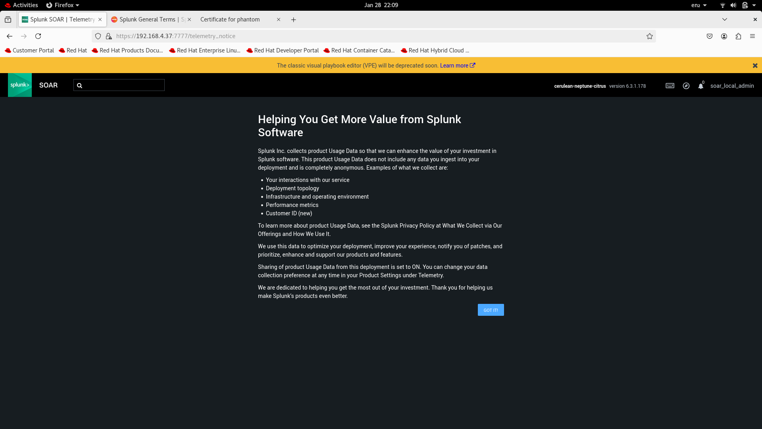
Task: Click the Splunk logo icon
Action: (x=20, y=85)
